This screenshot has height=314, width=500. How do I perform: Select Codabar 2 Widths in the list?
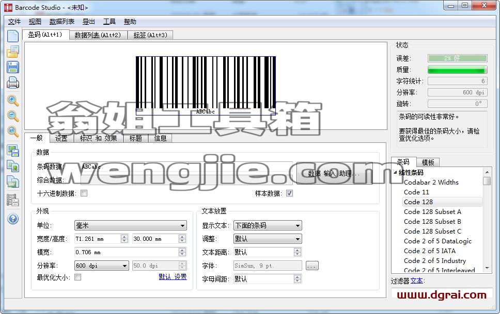(x=431, y=183)
